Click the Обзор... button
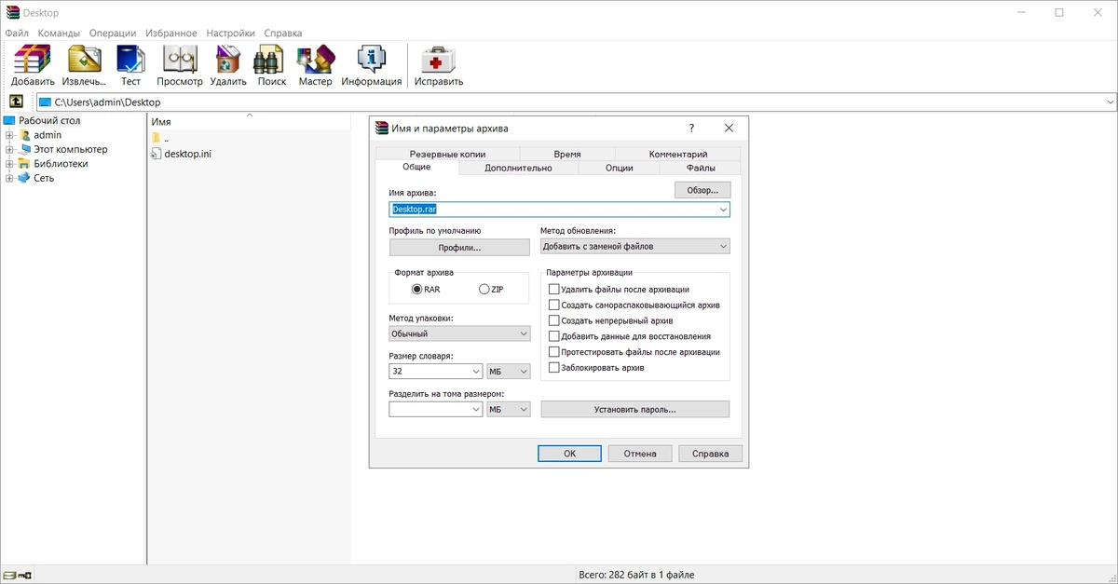 coord(702,190)
